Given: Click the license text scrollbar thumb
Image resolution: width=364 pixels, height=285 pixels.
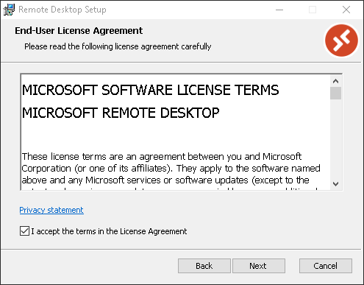Looking at the screenshot, I should coord(335,93).
